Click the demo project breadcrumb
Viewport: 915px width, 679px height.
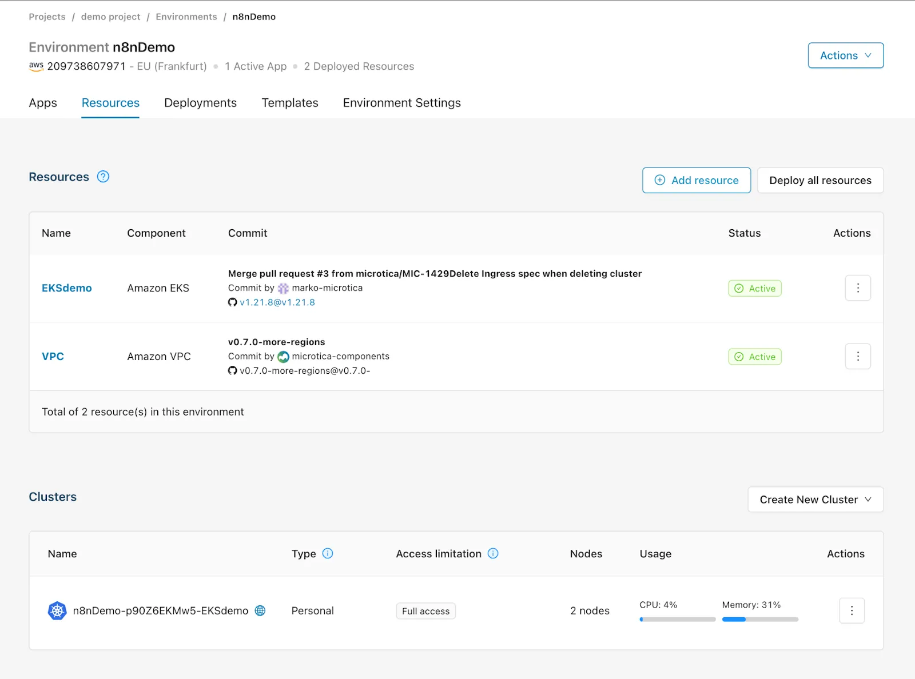click(x=110, y=17)
